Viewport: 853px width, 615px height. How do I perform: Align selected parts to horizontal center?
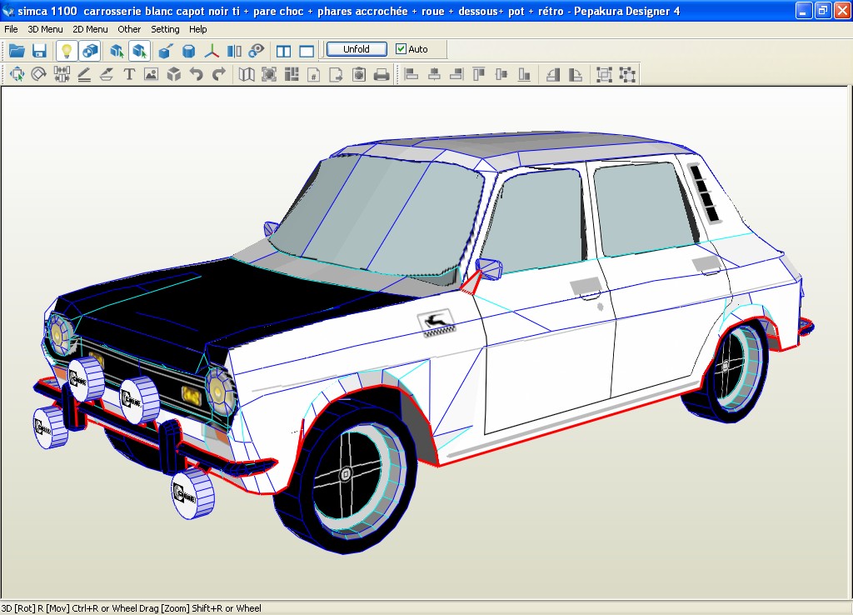[x=434, y=74]
